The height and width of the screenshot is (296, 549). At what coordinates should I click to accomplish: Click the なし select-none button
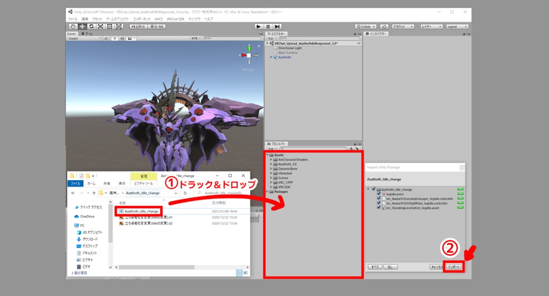(x=390, y=267)
